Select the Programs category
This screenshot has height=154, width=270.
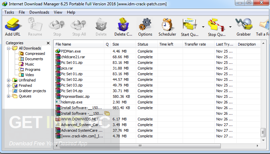[x=32, y=70]
